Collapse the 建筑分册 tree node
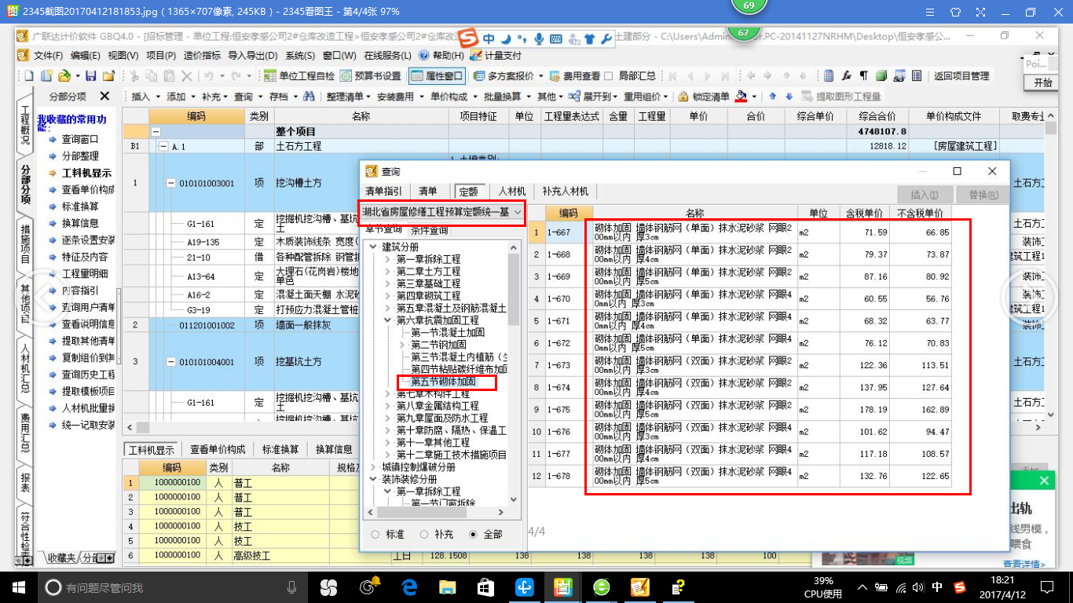 374,247
